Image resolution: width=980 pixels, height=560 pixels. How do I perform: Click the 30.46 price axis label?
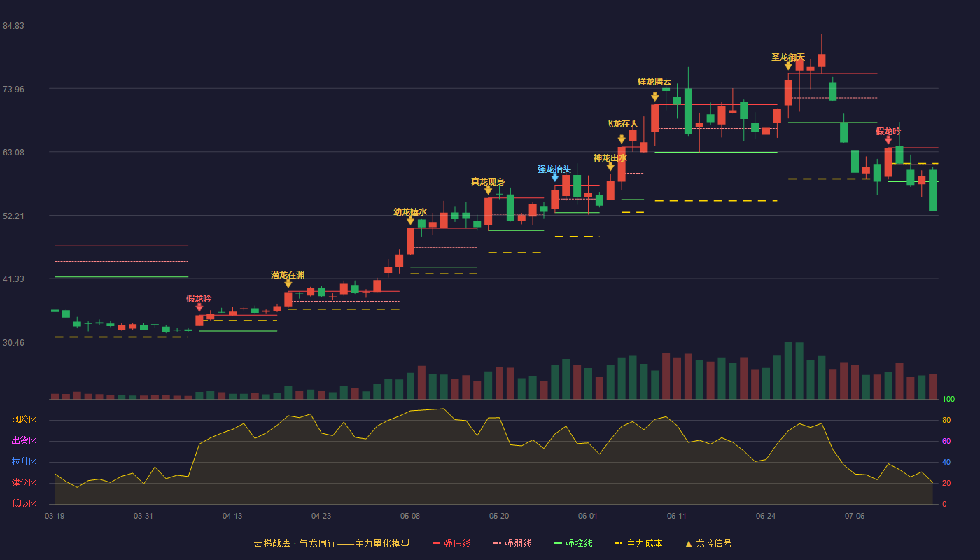tap(13, 343)
